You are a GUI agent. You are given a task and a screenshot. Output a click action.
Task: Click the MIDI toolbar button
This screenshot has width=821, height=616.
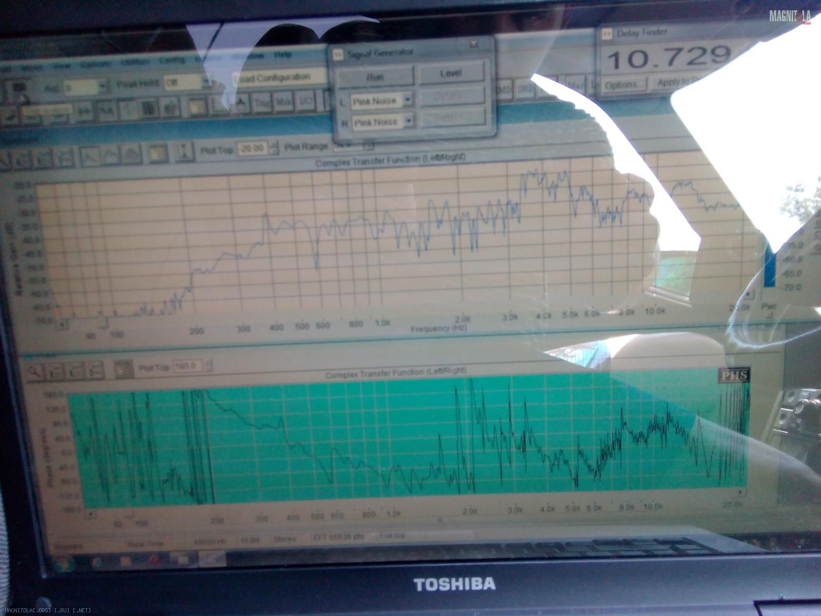tap(505, 89)
